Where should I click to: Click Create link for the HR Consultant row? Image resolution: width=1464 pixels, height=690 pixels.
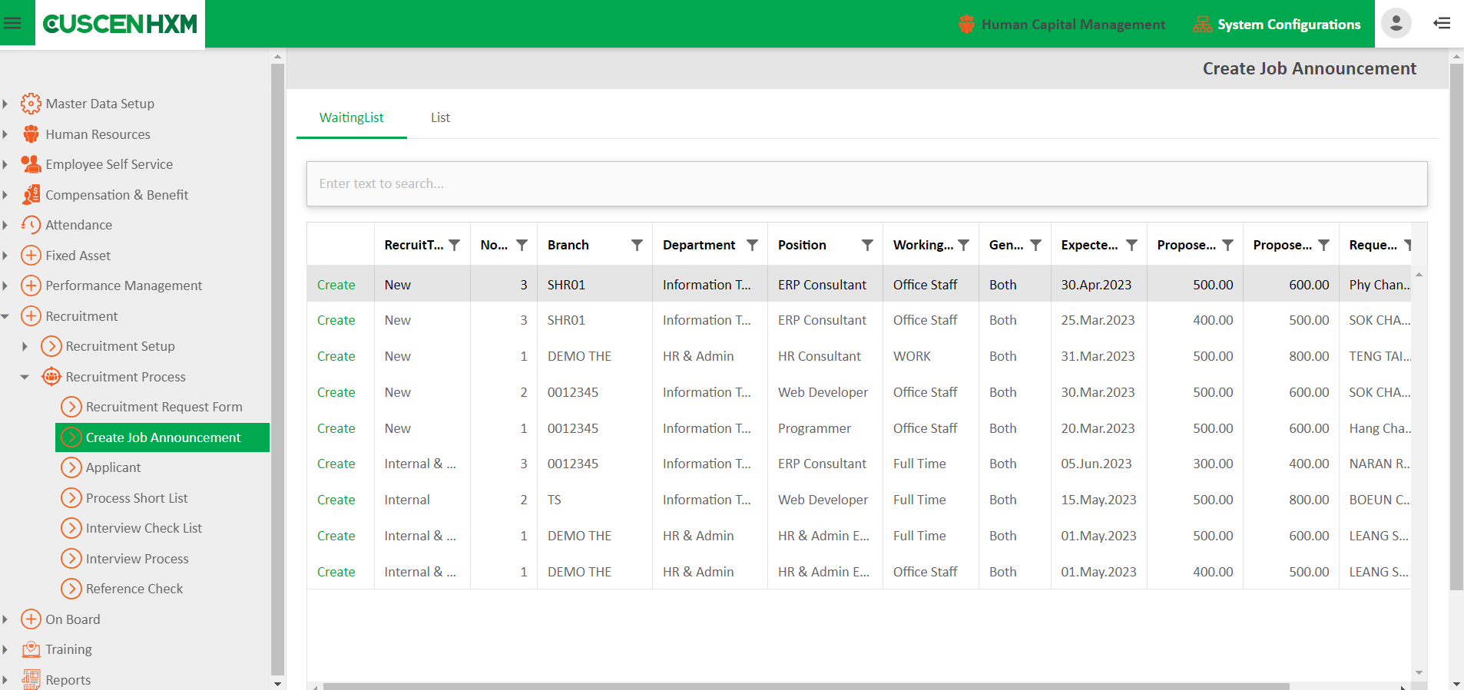(336, 356)
